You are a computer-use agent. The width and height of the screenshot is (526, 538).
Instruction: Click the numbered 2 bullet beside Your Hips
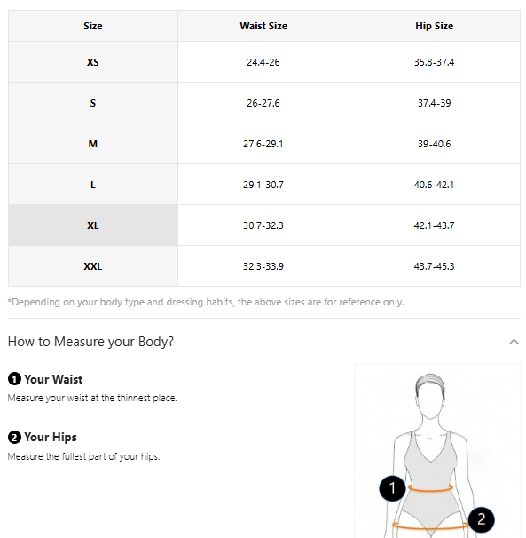(14, 438)
